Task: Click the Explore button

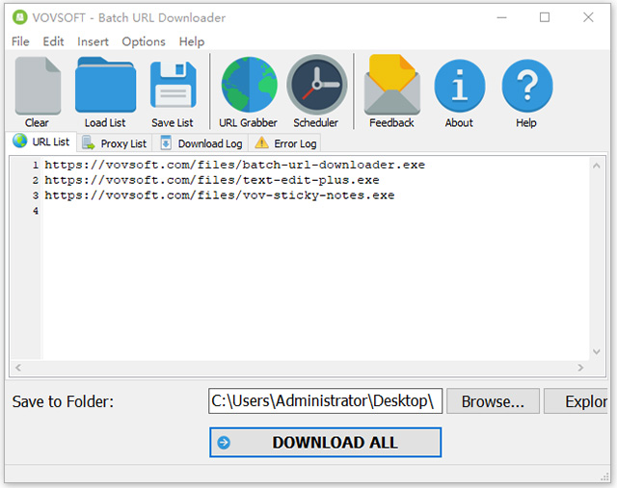Action: tap(577, 401)
